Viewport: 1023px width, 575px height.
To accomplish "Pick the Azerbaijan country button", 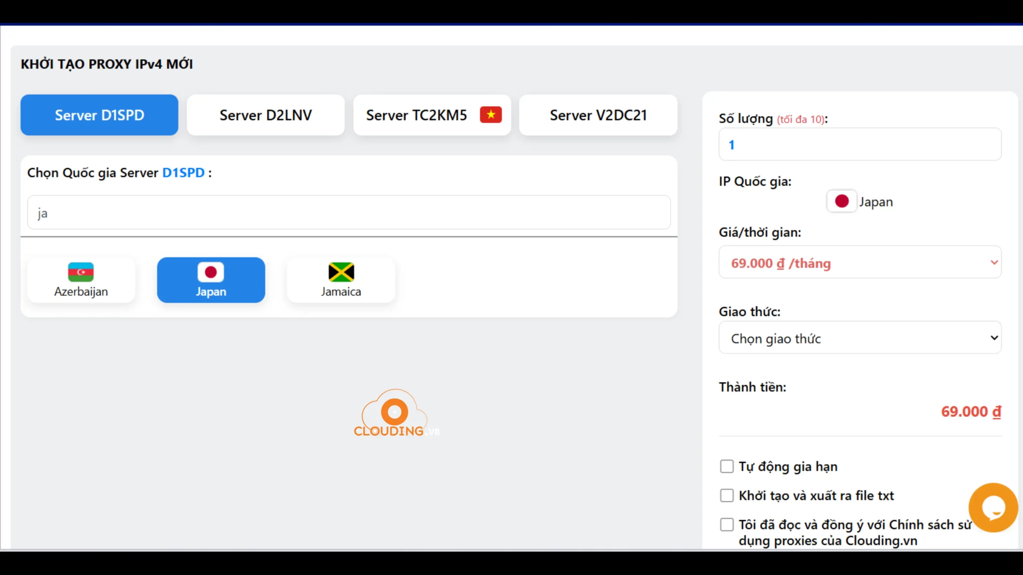I will pos(81,291).
